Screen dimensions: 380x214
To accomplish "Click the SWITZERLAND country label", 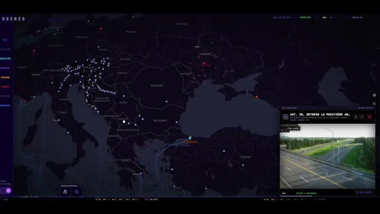I will tap(53, 70).
